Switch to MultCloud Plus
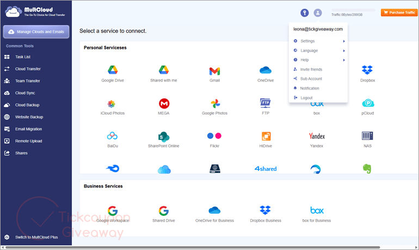This screenshot has width=419, height=250. [36, 237]
